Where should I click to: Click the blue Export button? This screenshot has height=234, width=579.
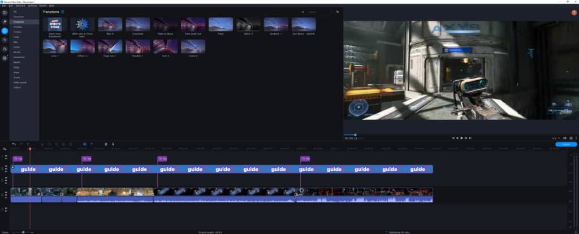pyautogui.click(x=565, y=144)
